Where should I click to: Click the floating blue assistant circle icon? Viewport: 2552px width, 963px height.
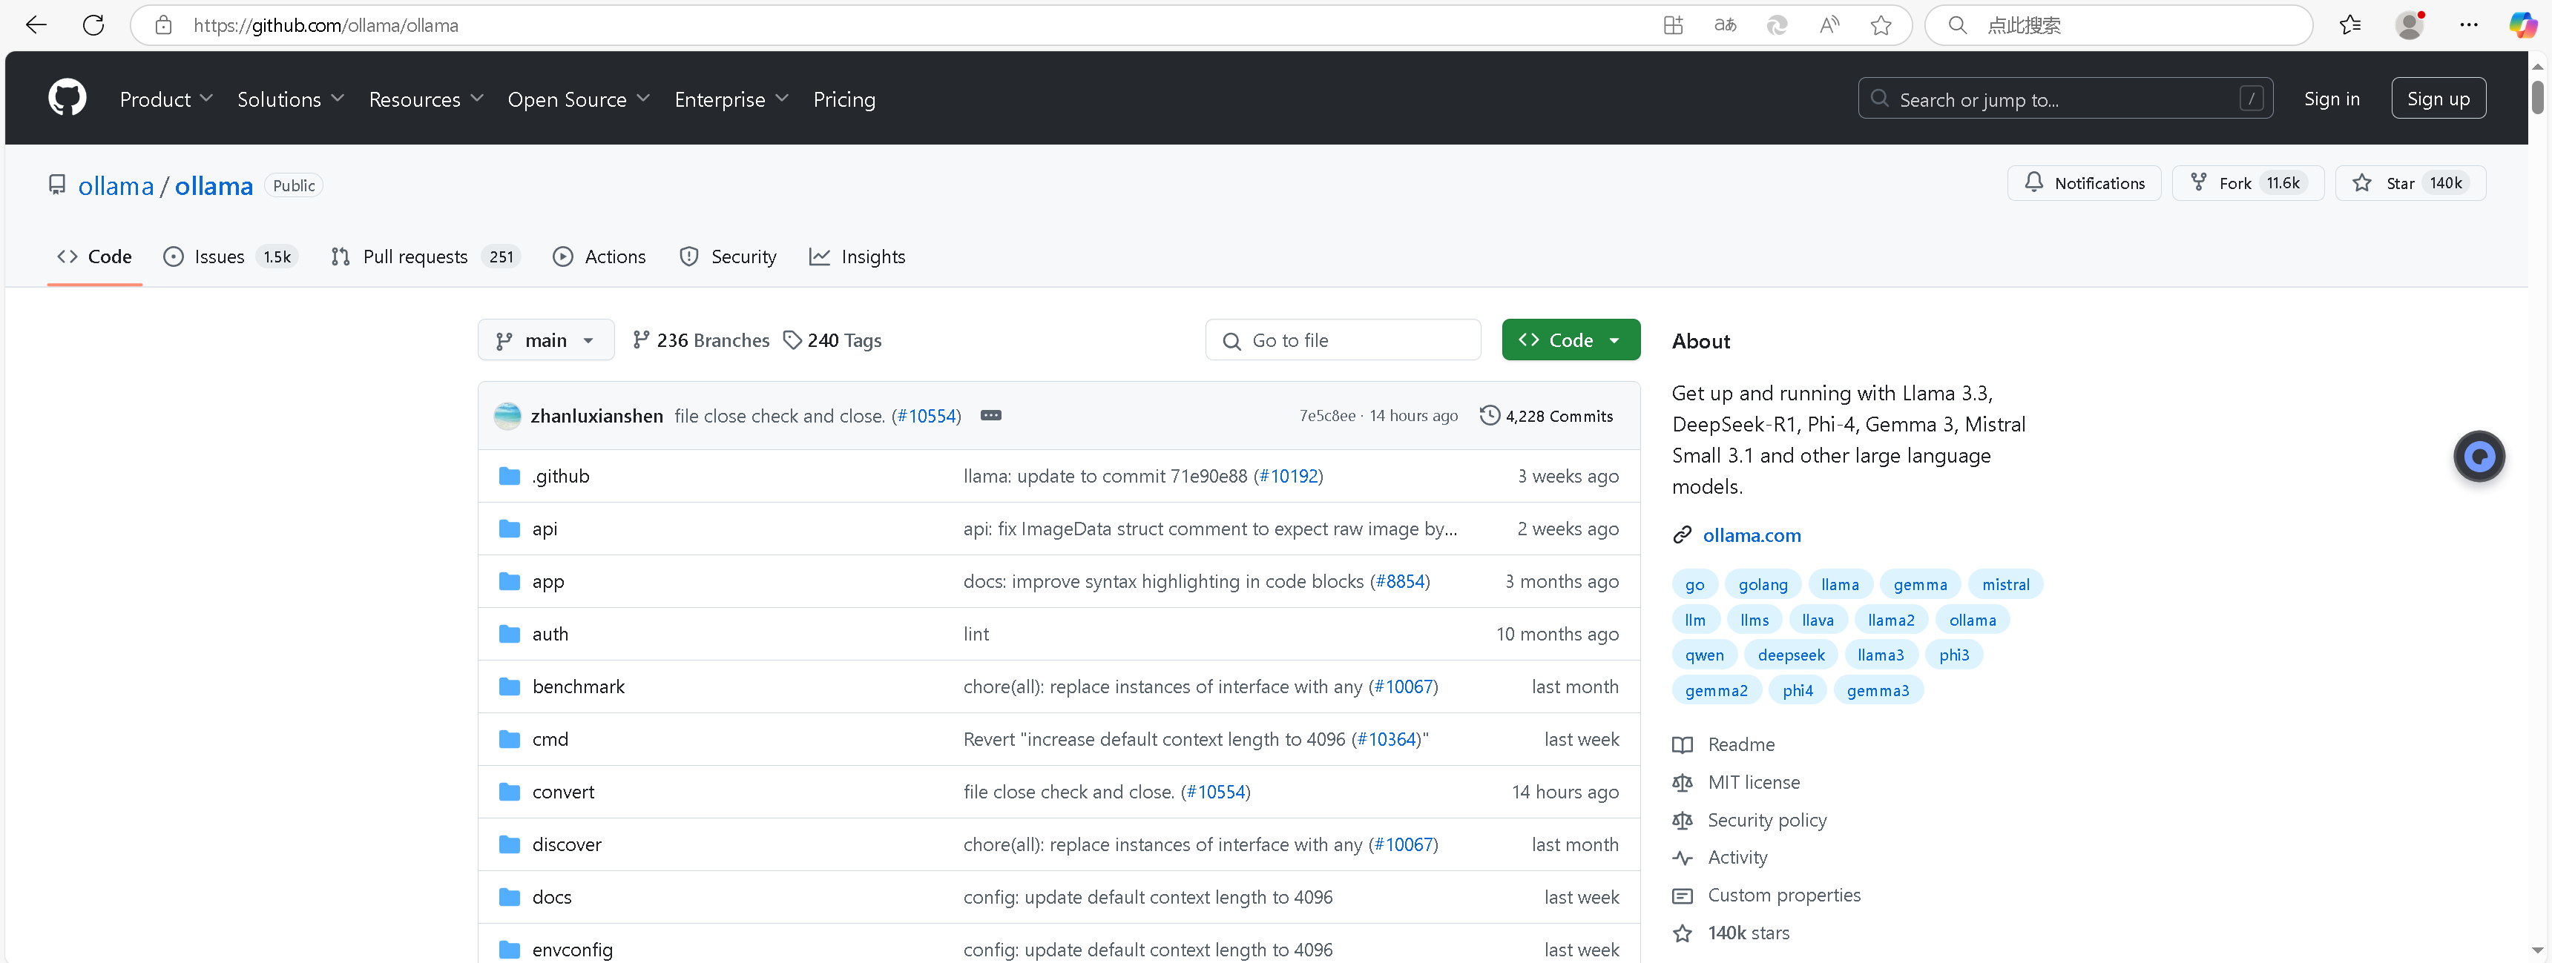click(x=2479, y=456)
